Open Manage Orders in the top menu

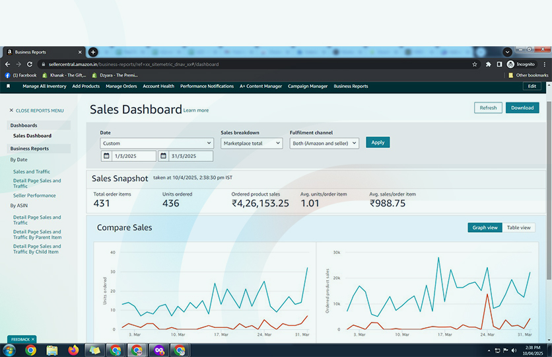(x=121, y=86)
